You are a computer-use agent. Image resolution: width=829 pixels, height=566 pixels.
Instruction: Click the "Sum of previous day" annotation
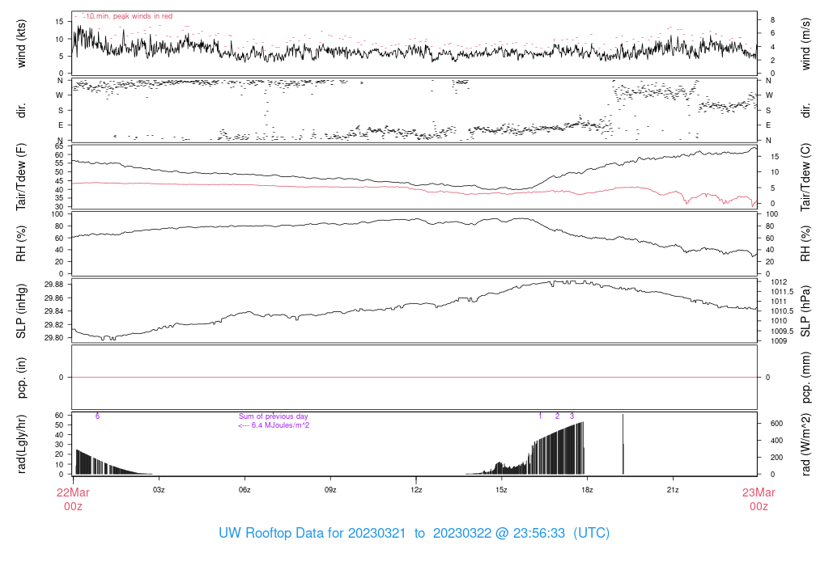[274, 416]
